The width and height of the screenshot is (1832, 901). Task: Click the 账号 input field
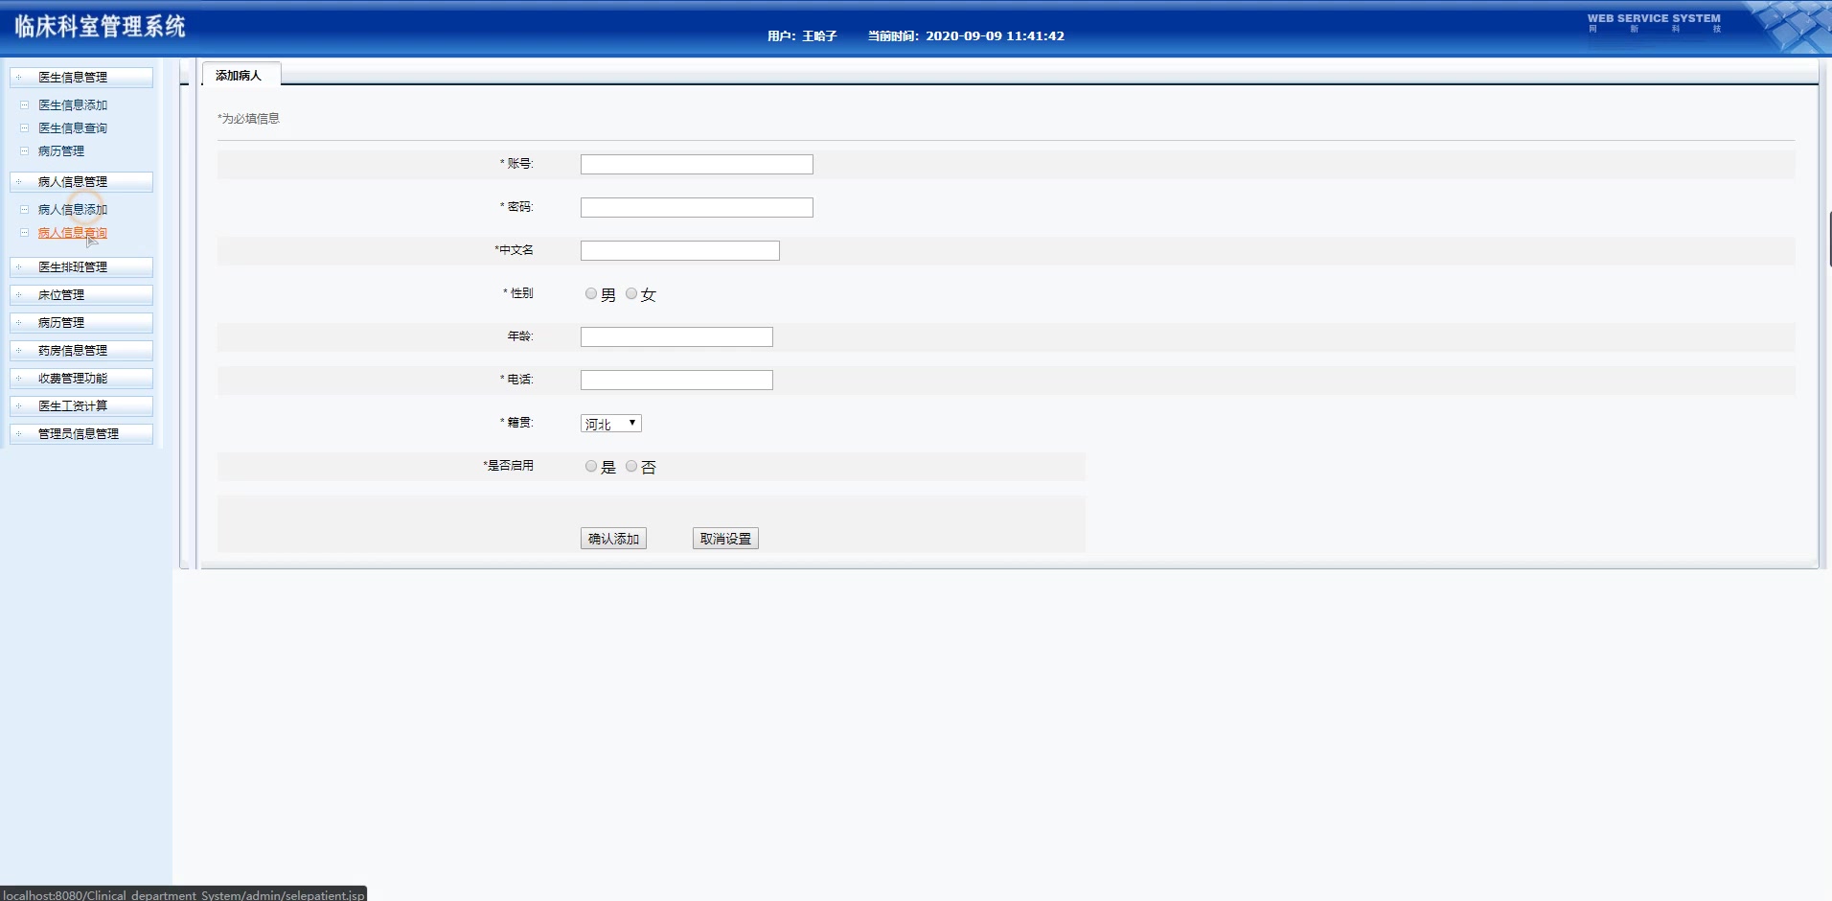(696, 164)
